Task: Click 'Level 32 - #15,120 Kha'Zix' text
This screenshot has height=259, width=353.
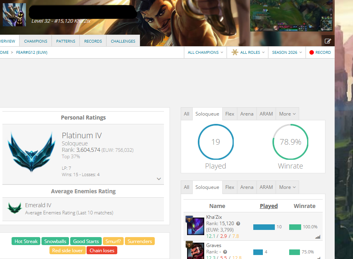Action: point(61,21)
